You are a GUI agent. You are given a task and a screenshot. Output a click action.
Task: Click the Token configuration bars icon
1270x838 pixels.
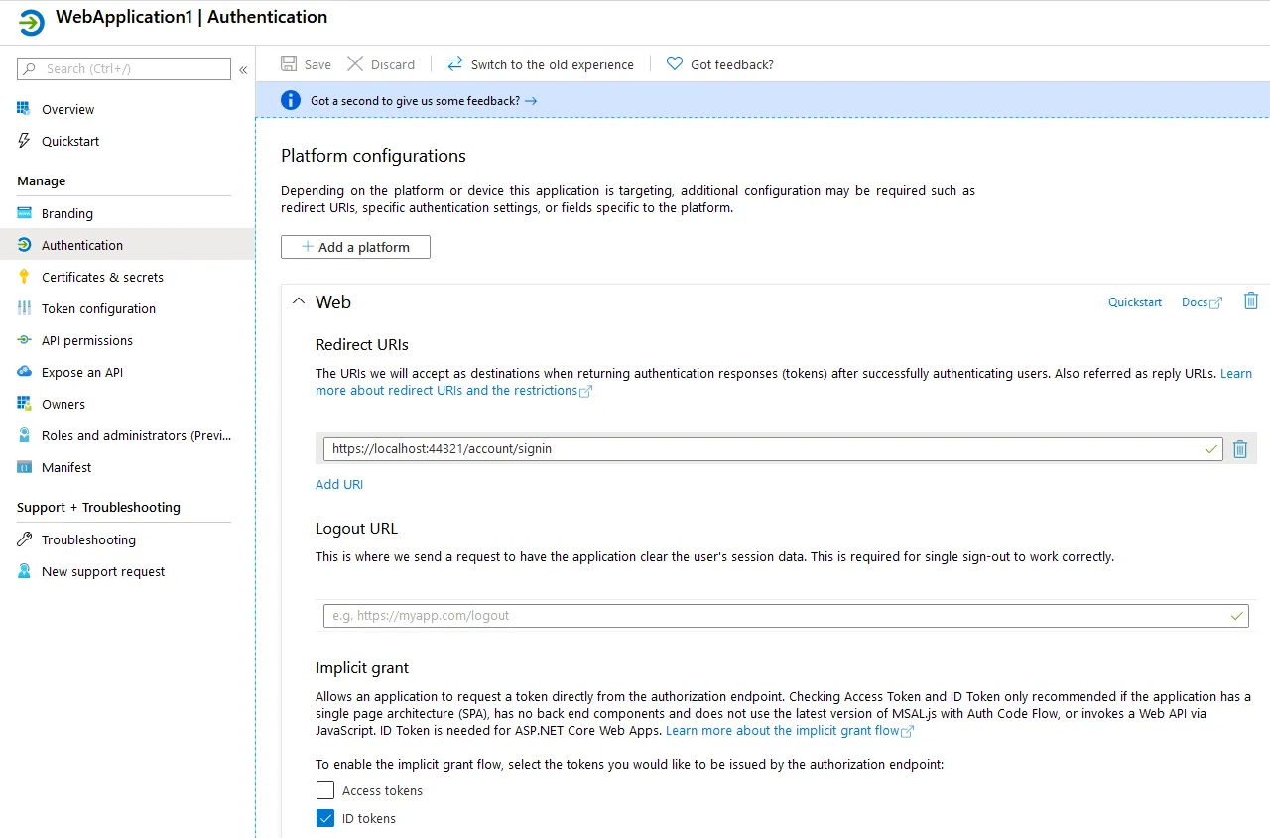(24, 308)
